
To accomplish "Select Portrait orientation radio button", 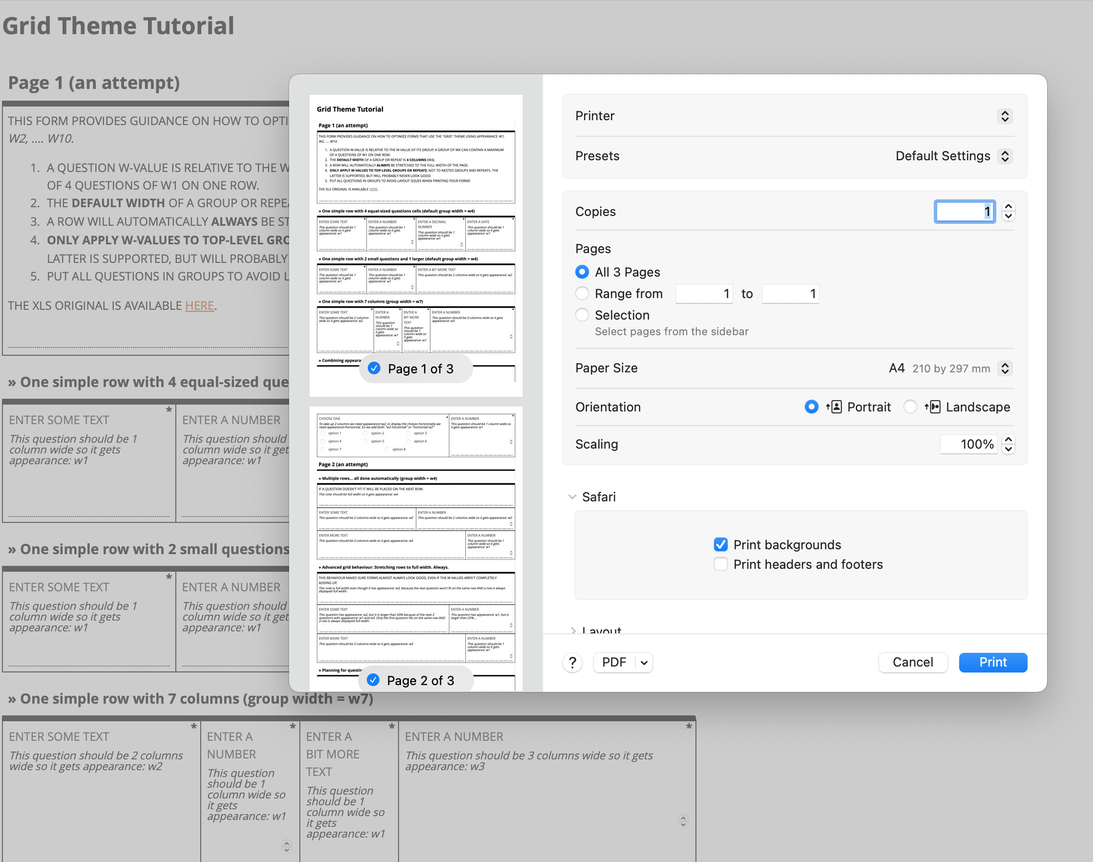I will coord(811,407).
